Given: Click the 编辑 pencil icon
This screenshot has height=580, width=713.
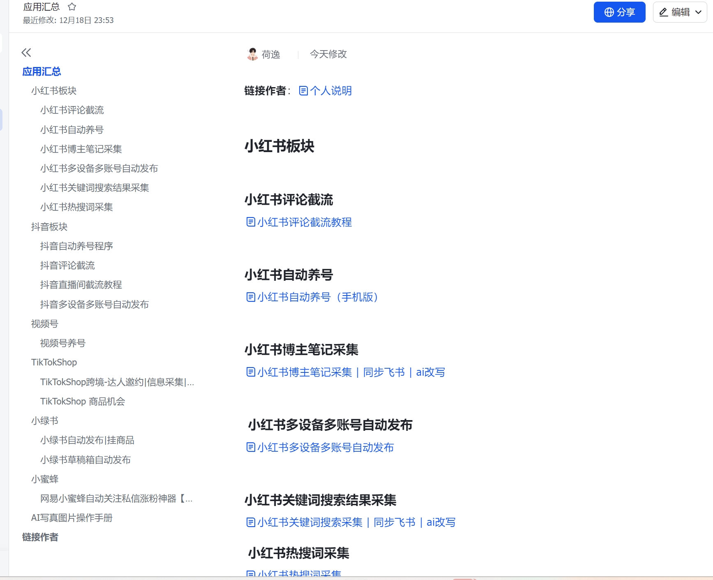Looking at the screenshot, I should [x=663, y=12].
